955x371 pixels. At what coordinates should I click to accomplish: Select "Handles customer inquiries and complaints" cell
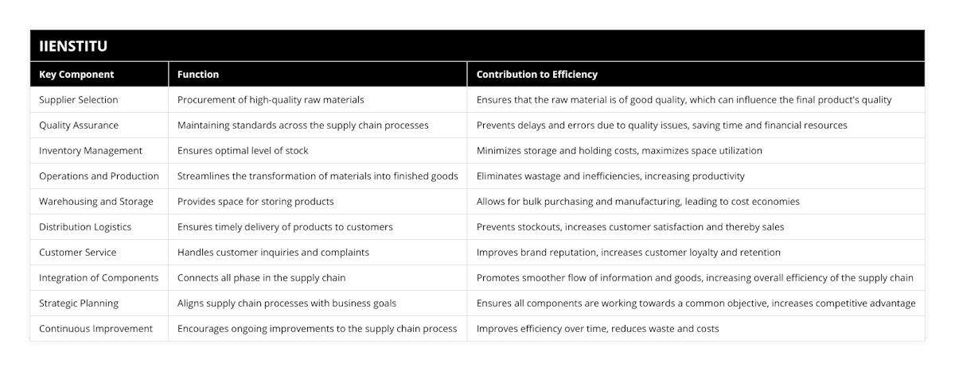coord(273,253)
